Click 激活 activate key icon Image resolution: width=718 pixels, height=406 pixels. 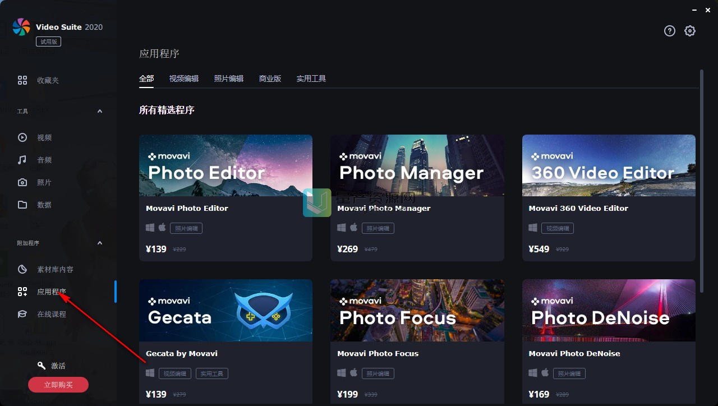point(42,366)
